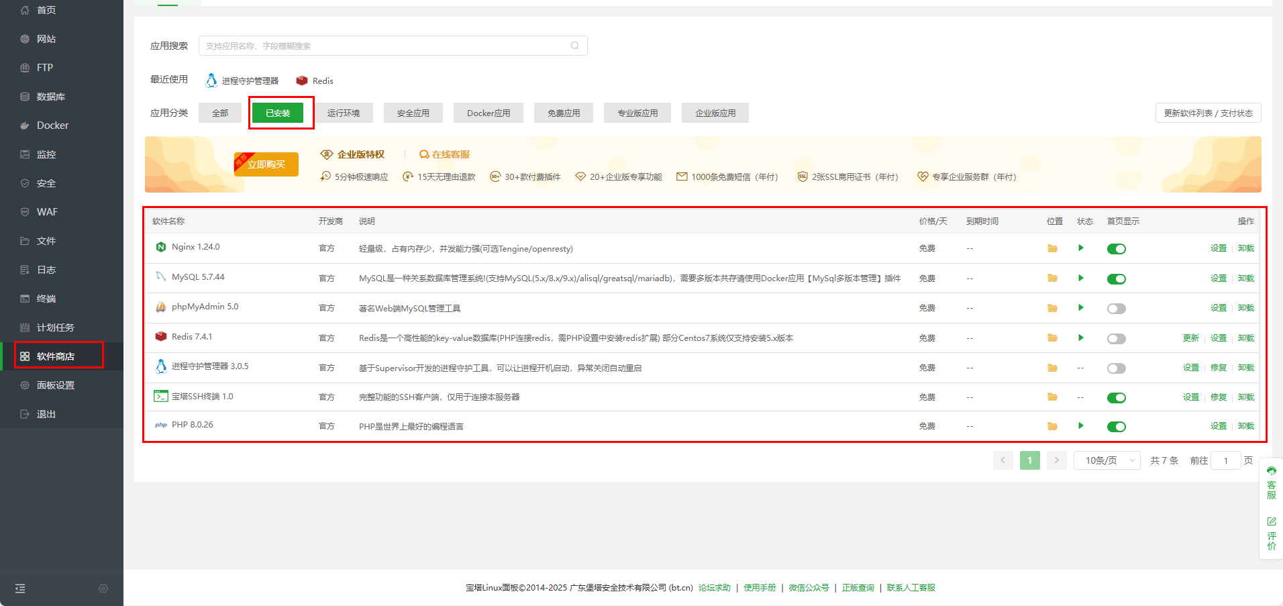
Task: Go to next page arrow in pagination
Action: (x=1056, y=460)
